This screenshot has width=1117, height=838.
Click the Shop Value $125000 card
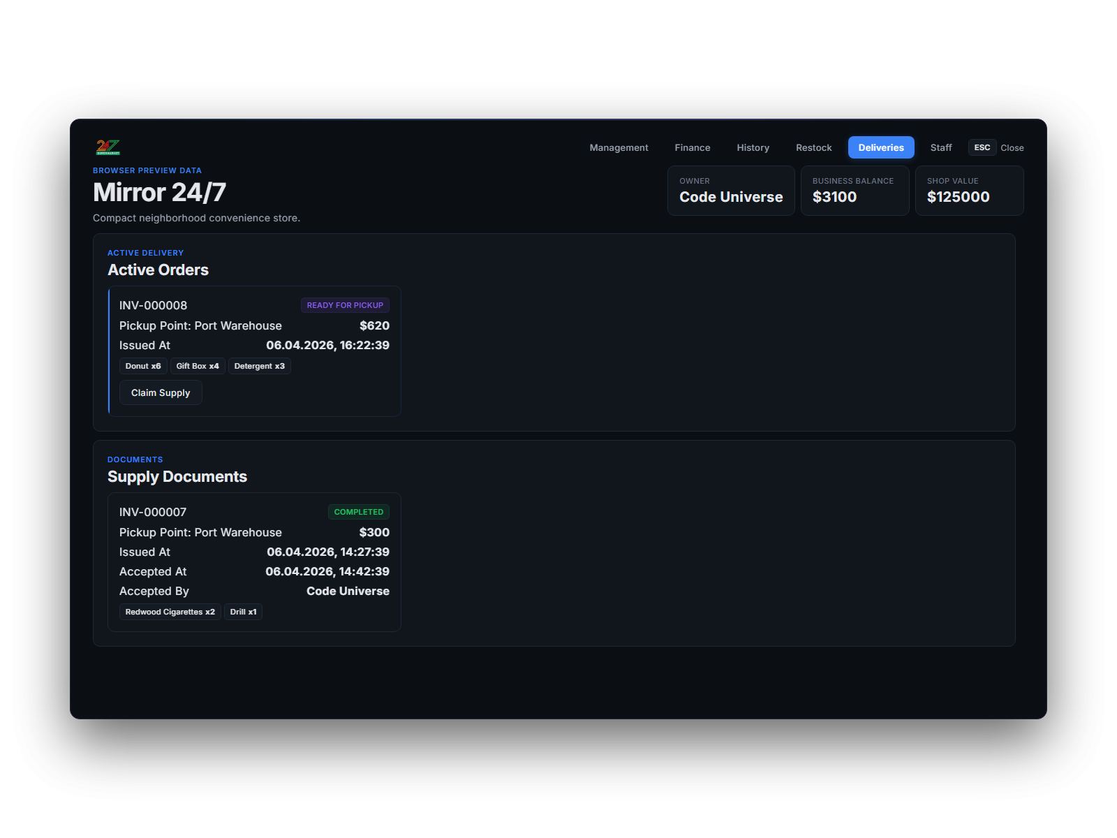tap(969, 191)
